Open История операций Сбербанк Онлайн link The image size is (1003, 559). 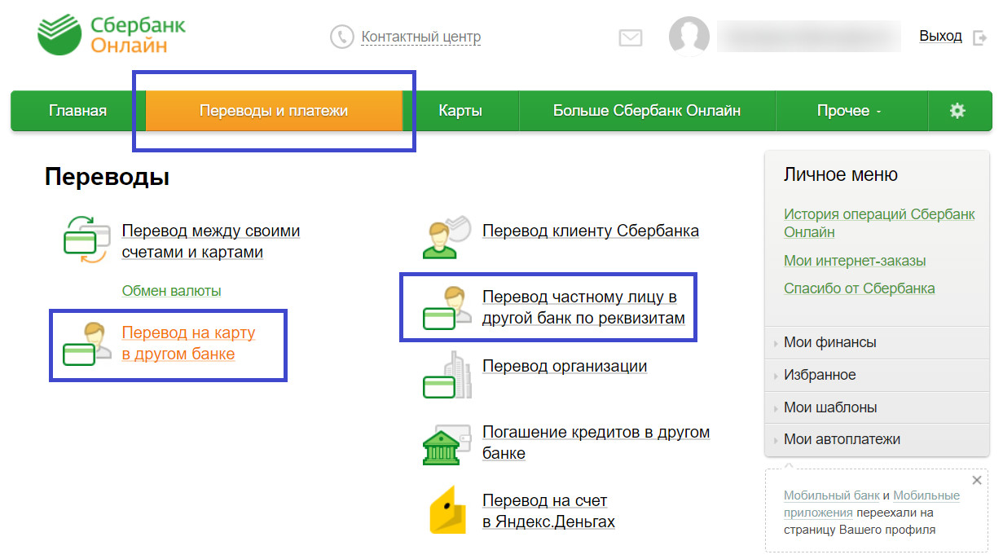878,222
